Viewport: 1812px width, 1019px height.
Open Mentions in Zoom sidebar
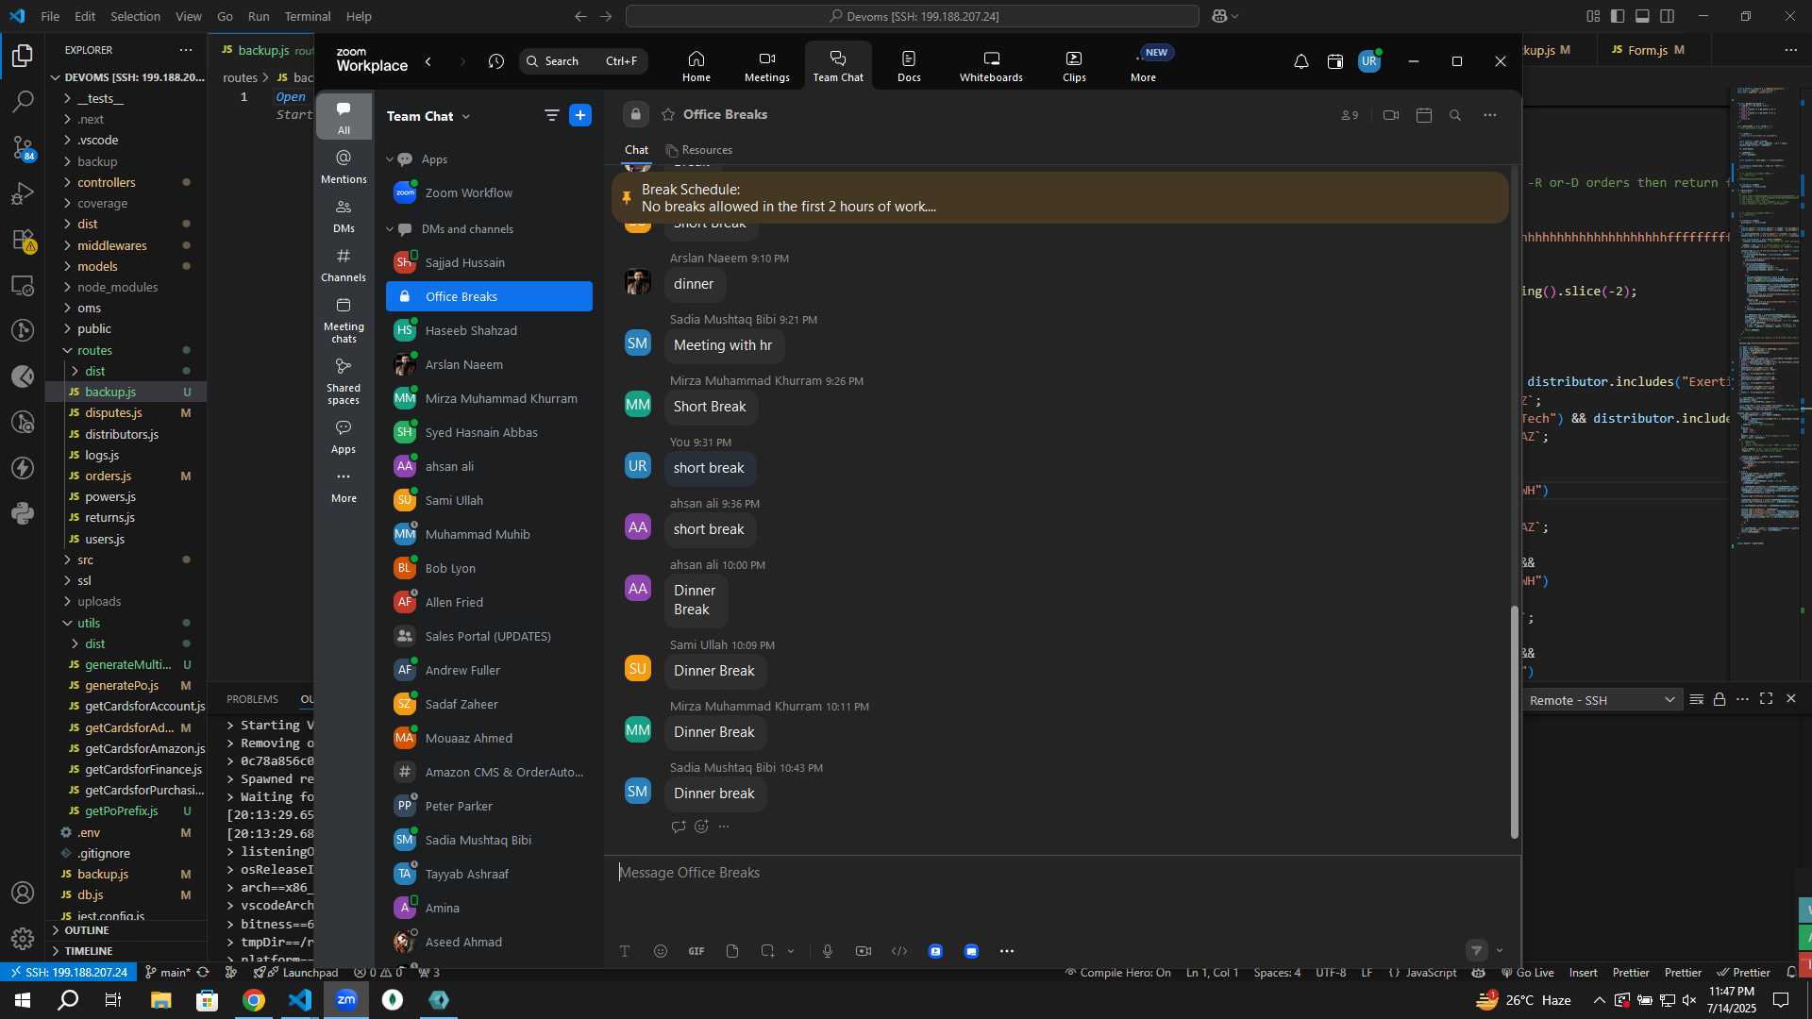(x=344, y=167)
